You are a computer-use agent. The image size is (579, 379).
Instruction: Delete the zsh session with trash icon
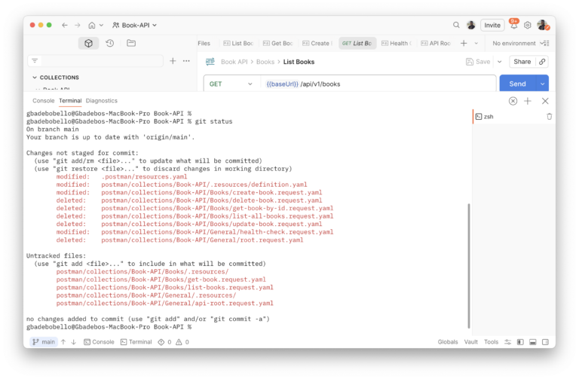549,117
